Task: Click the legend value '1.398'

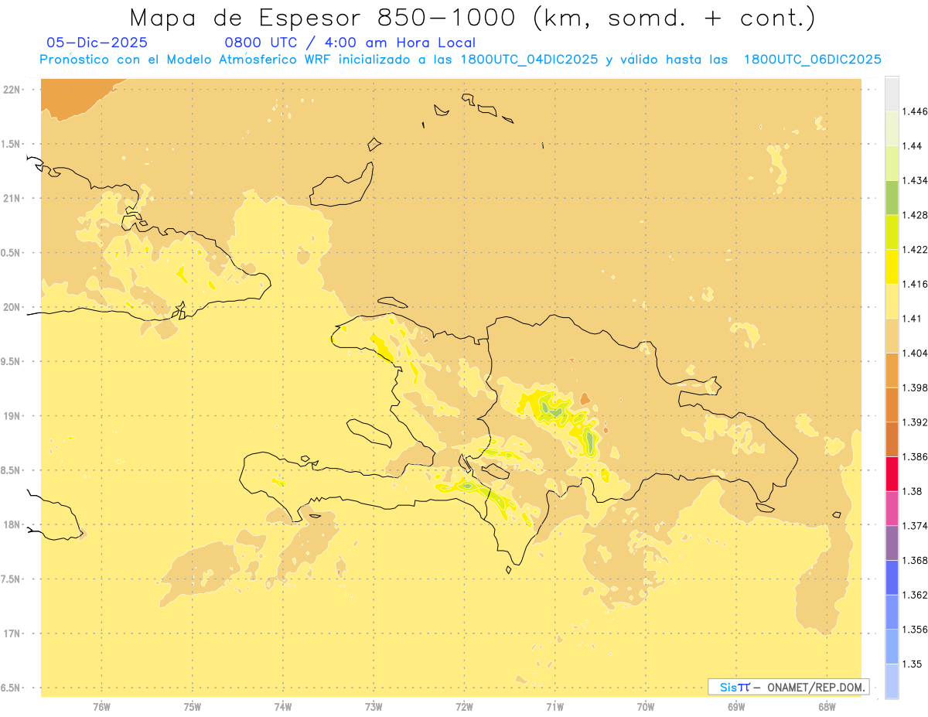Action: [914, 388]
